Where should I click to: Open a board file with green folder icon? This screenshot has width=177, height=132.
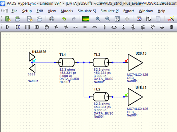[x=18, y=19]
